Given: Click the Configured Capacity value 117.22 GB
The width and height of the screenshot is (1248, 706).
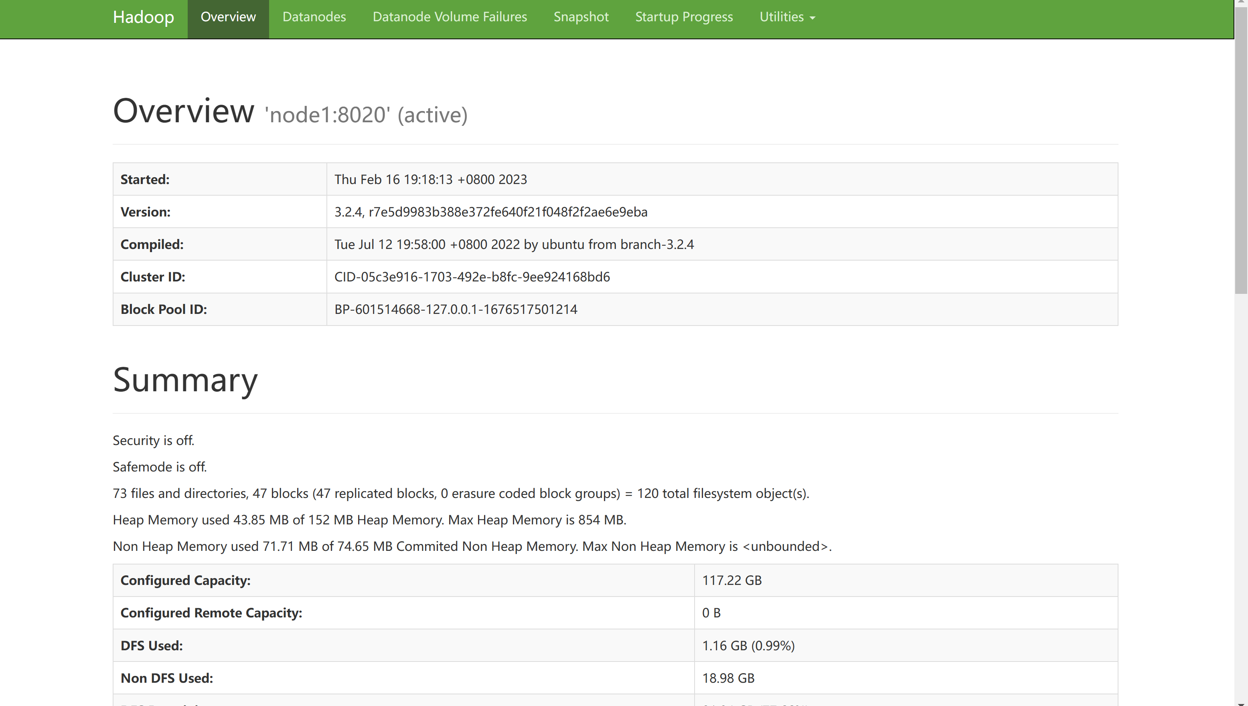Looking at the screenshot, I should 731,581.
